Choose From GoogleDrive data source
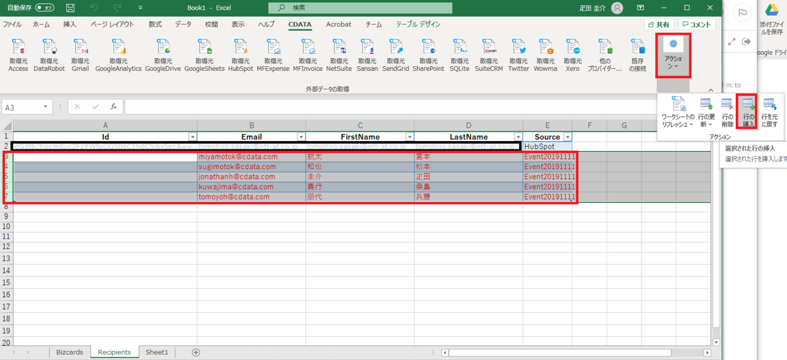The width and height of the screenshot is (787, 360). point(163,55)
